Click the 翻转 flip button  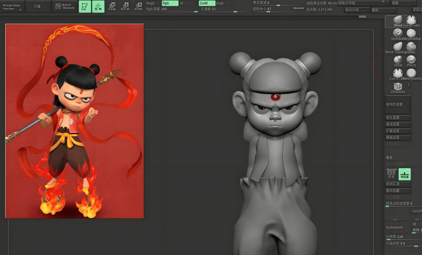[383, 10]
